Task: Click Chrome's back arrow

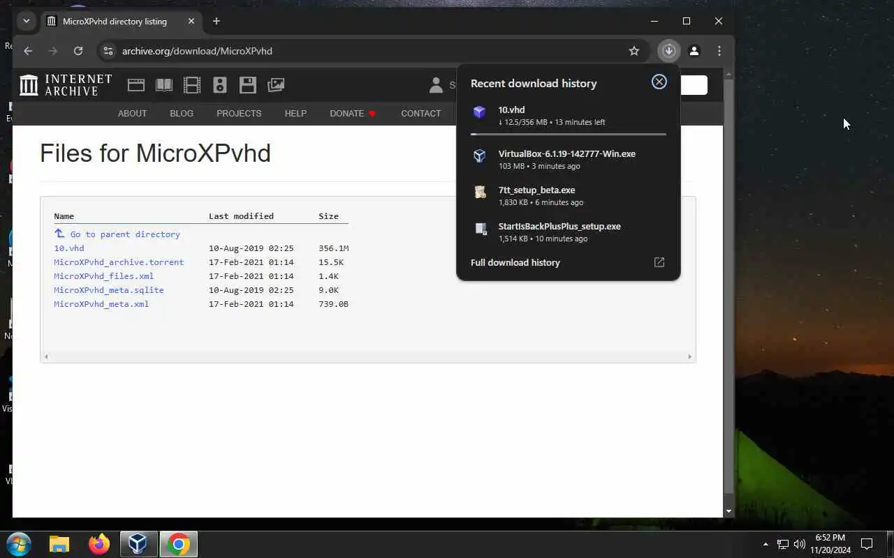Action: [28, 51]
